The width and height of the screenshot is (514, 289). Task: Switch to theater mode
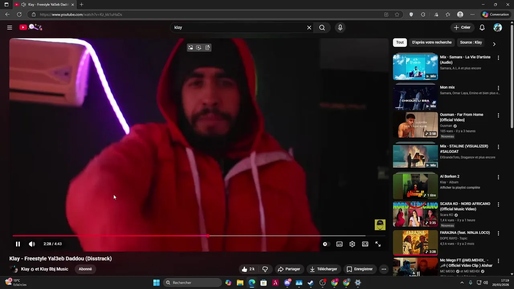tap(365, 244)
